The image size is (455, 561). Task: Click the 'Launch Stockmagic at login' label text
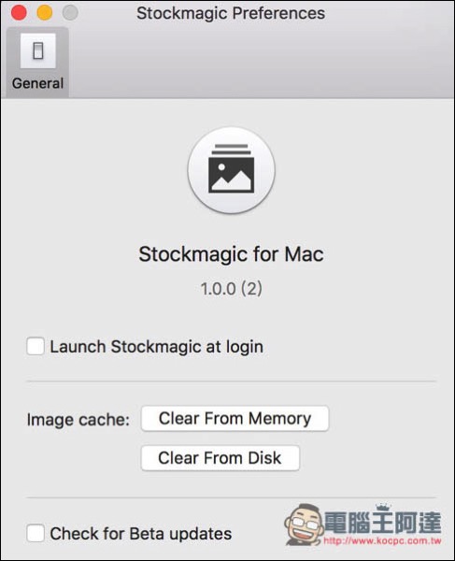tap(157, 347)
